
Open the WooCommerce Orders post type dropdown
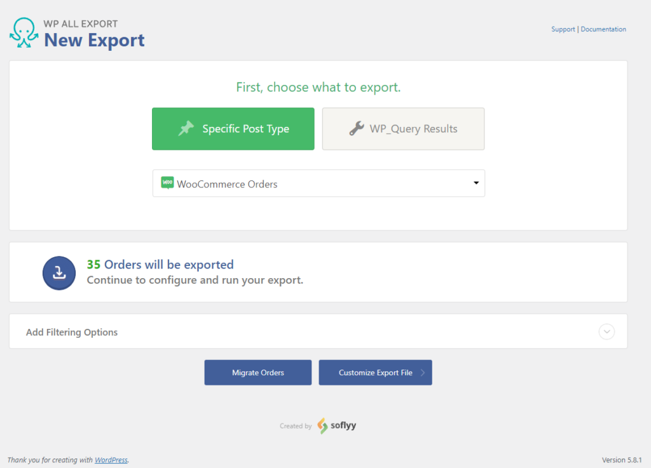[x=319, y=184]
